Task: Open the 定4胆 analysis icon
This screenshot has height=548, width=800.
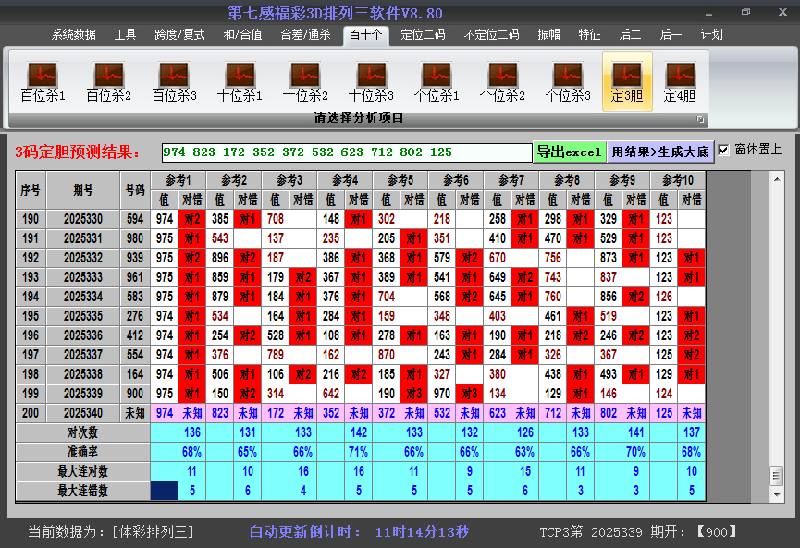Action: click(680, 81)
